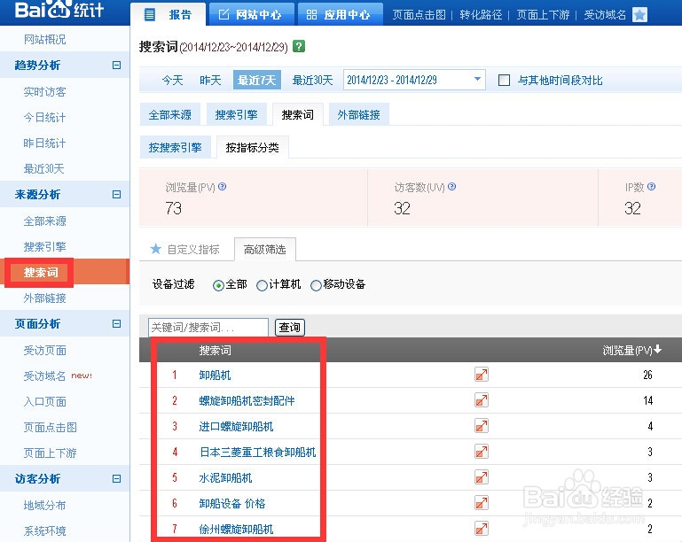Select the 计算机 device filter radio

[x=262, y=285]
